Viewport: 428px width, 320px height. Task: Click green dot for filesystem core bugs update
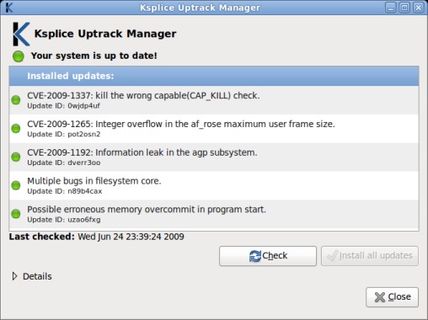click(16, 185)
